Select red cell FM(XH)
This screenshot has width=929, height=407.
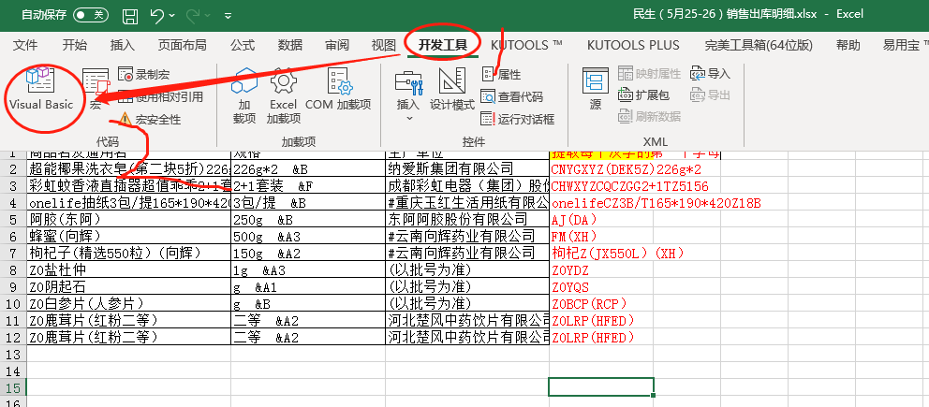(x=601, y=237)
